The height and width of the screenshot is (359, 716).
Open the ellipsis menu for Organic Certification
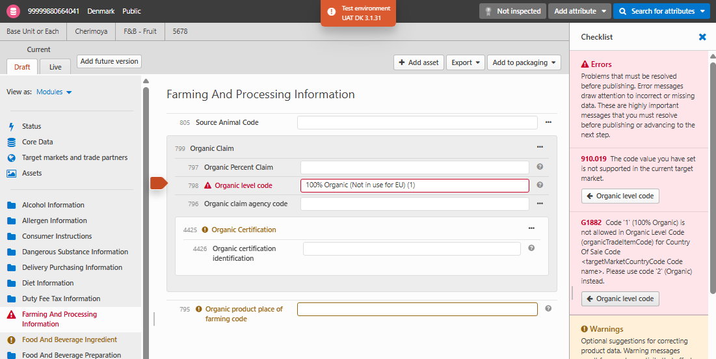531,229
